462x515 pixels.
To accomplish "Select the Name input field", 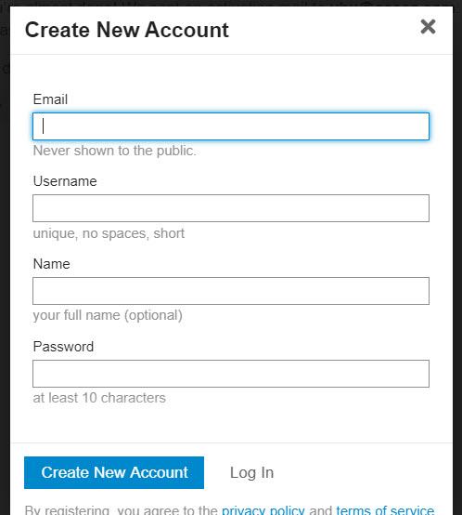I will [x=231, y=291].
